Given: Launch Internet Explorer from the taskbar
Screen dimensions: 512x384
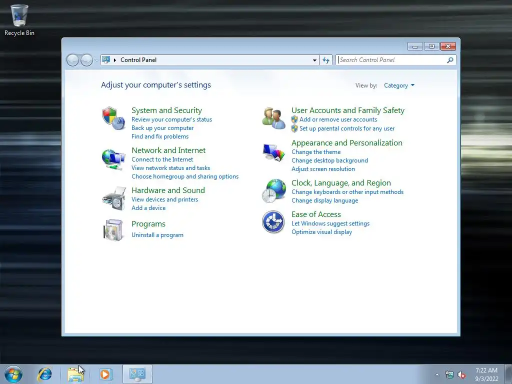Looking at the screenshot, I should pos(44,374).
